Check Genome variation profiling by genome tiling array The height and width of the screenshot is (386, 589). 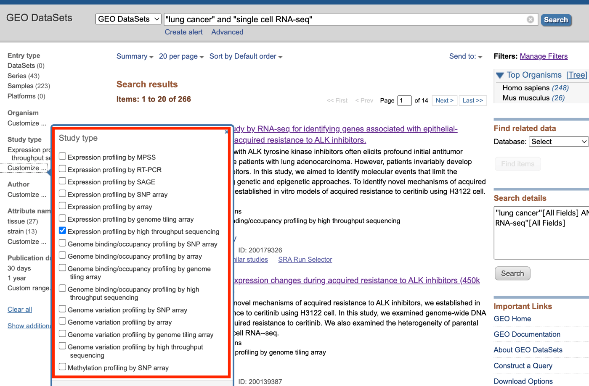click(x=62, y=334)
